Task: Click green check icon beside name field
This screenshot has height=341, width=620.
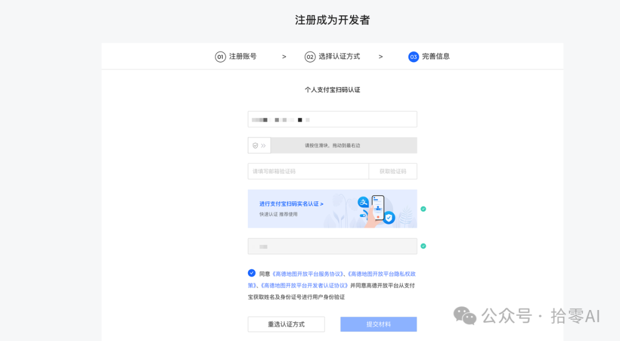Action: (x=423, y=246)
